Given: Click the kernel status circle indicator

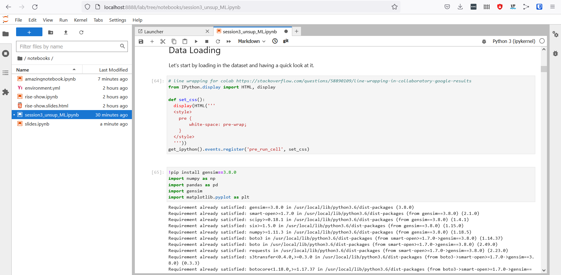Looking at the screenshot, I should click(x=542, y=41).
